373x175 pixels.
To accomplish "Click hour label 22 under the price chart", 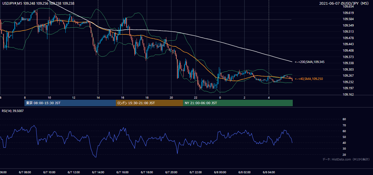I will (196, 97).
